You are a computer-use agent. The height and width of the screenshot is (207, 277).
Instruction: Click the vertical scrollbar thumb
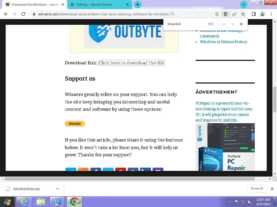pyautogui.click(x=275, y=99)
